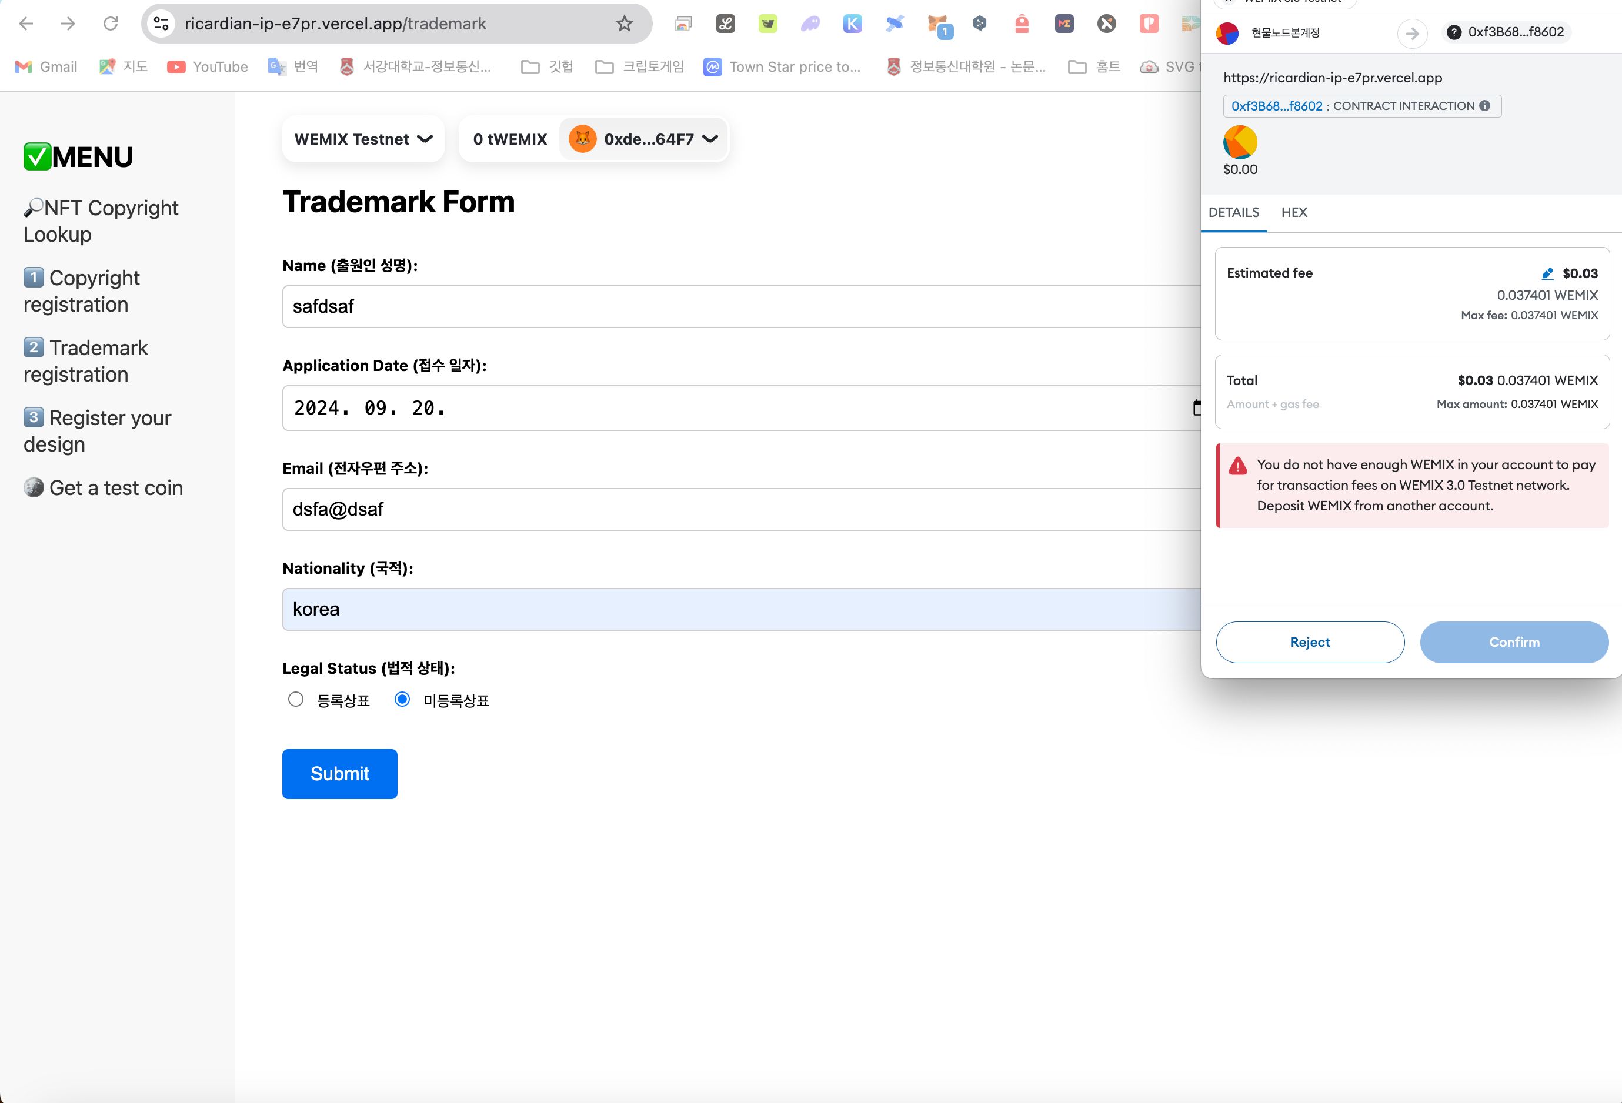Click the Name input field with safdsaf
Viewport: 1622px width, 1103px height.
pyautogui.click(x=741, y=306)
